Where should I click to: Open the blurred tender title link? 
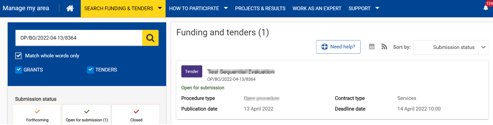tap(241, 72)
